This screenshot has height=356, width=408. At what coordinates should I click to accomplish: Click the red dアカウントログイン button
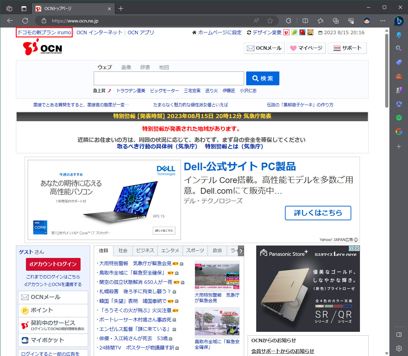click(53, 264)
